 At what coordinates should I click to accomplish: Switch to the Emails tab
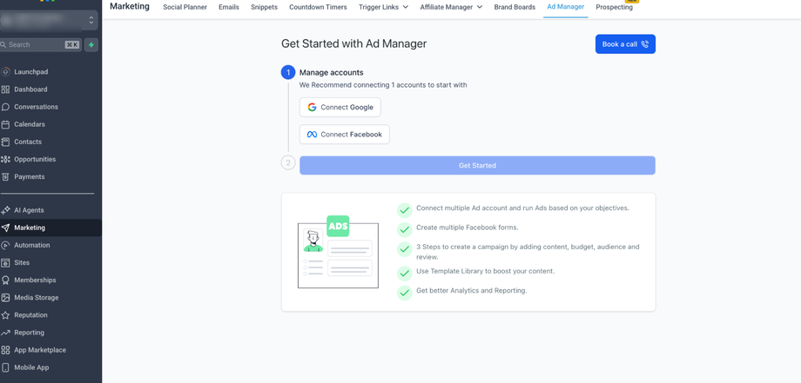[x=229, y=7]
